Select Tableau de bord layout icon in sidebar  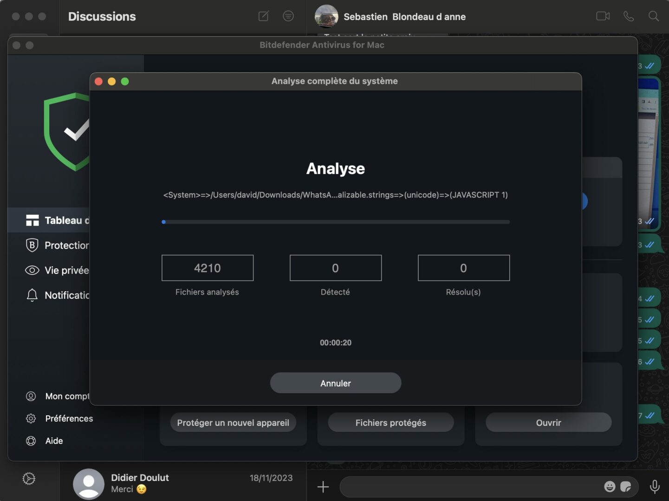point(32,220)
